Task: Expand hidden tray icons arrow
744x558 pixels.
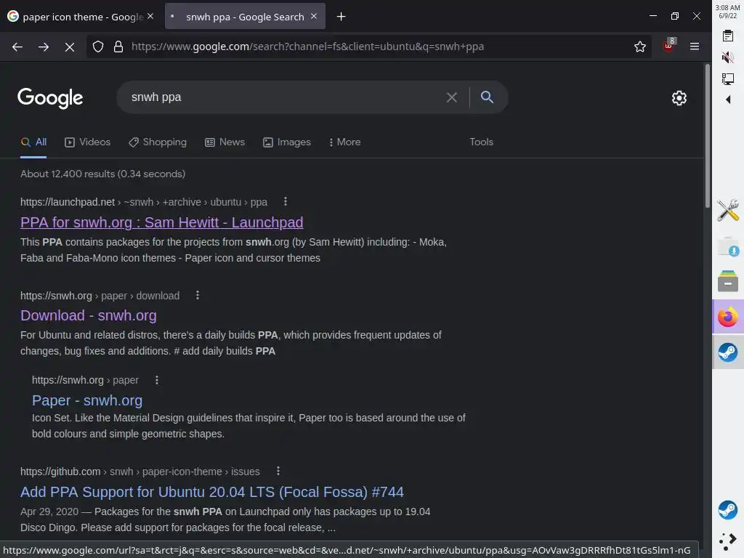Action: (x=728, y=100)
